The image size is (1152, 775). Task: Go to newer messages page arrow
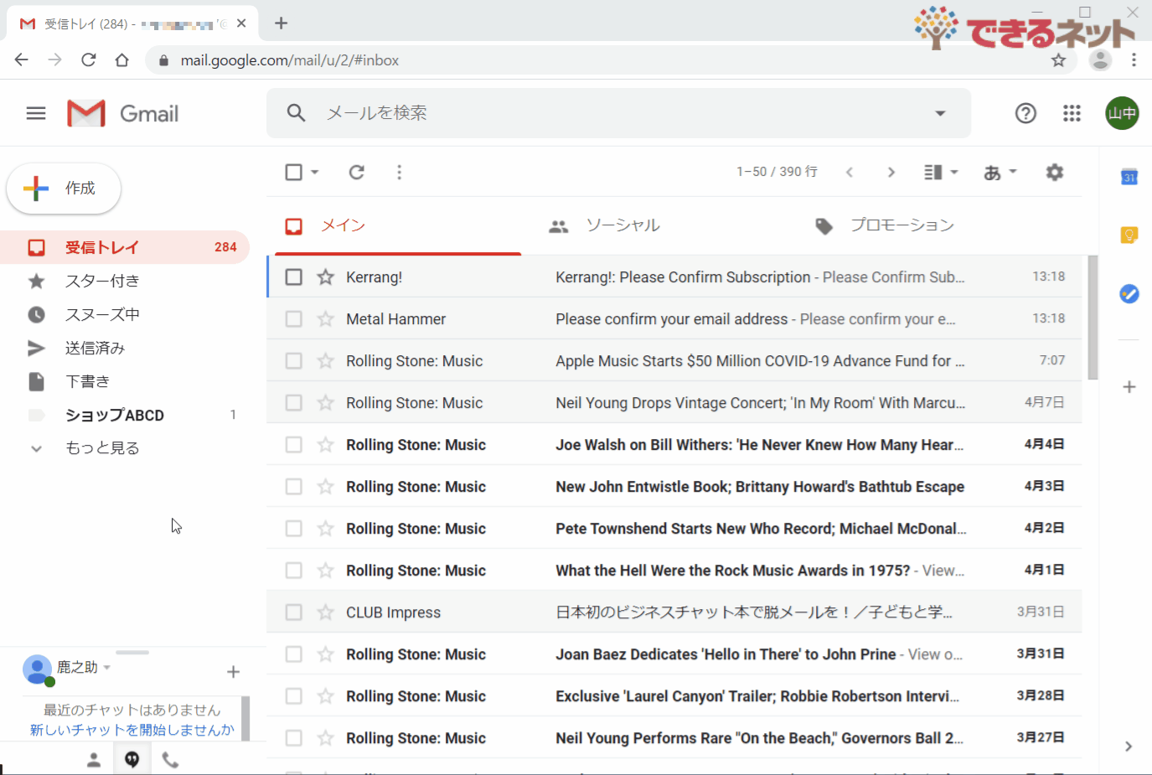849,172
